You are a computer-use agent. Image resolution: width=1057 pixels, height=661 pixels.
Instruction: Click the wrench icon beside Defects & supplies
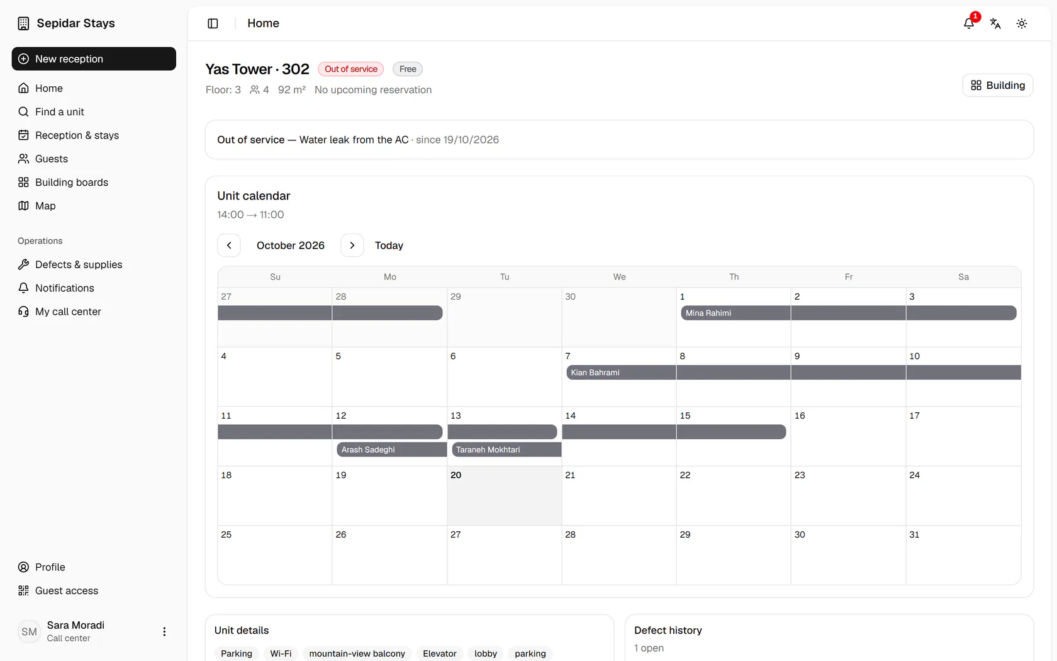23,264
